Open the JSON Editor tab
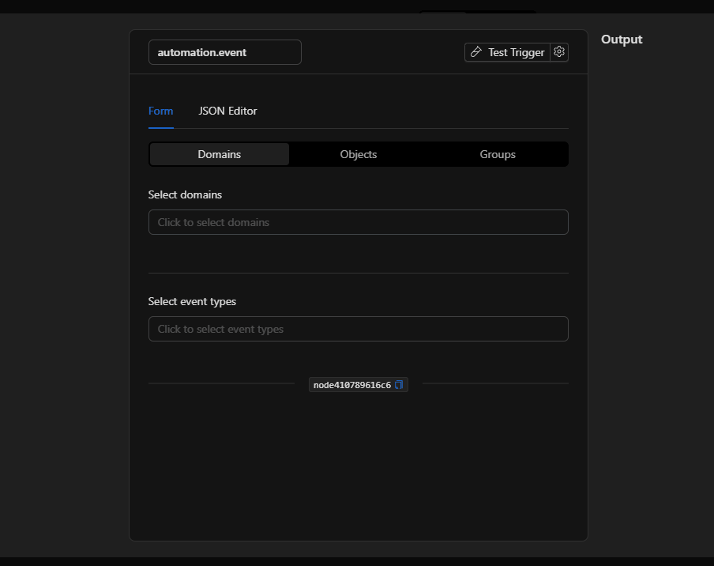The width and height of the screenshot is (714, 566). point(227,111)
